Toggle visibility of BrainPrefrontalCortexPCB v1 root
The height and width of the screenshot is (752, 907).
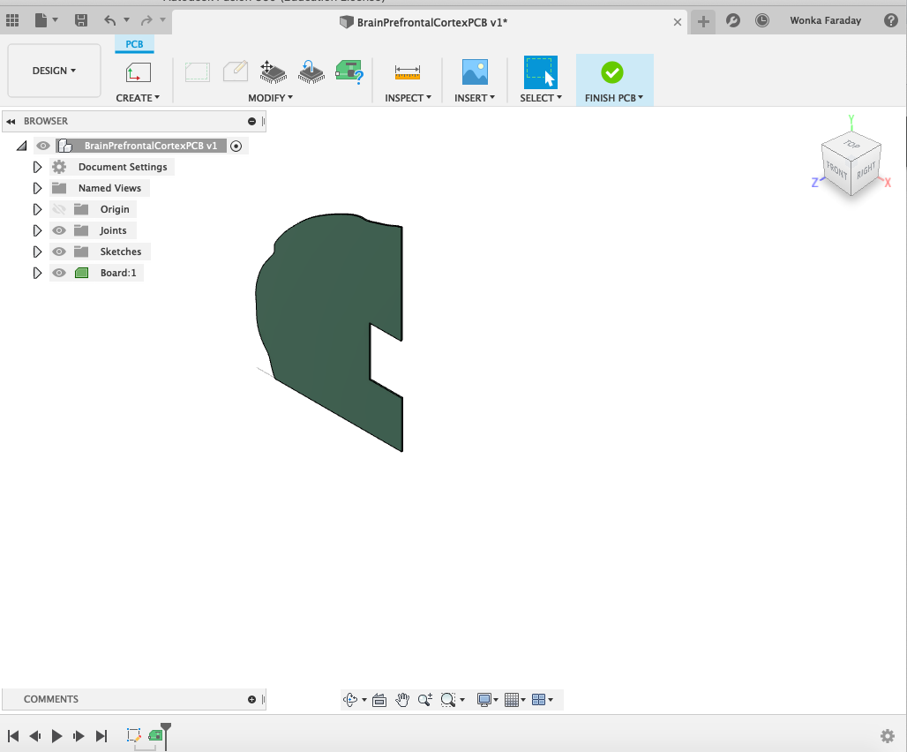43,146
